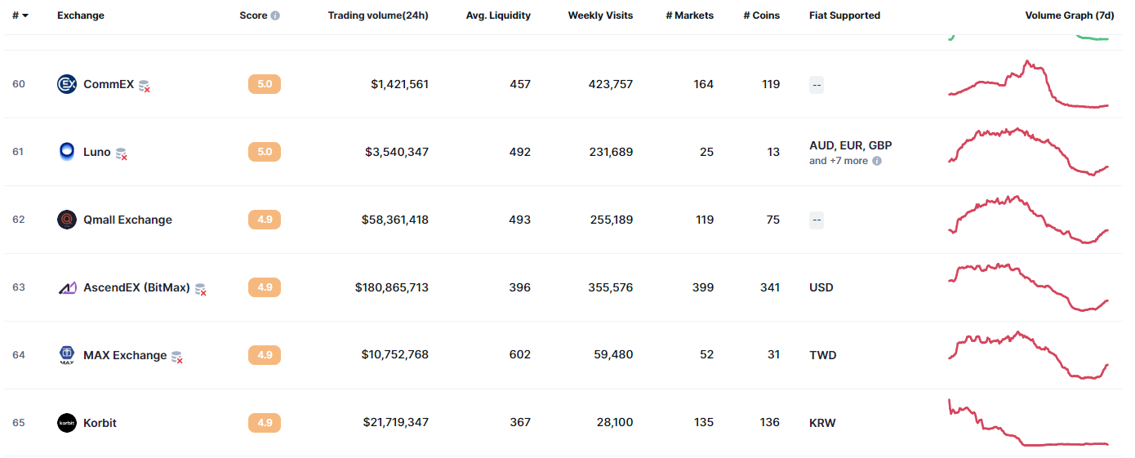Click the Korbit logo icon
Screen dimensions: 1135x458
click(x=67, y=423)
